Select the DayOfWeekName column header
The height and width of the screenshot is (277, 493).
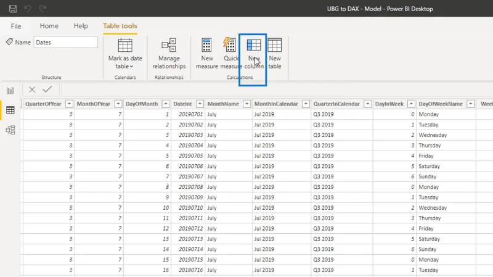441,104
